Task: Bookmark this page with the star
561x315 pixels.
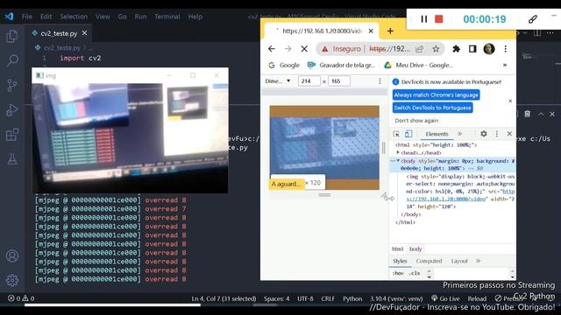Action: (436, 49)
